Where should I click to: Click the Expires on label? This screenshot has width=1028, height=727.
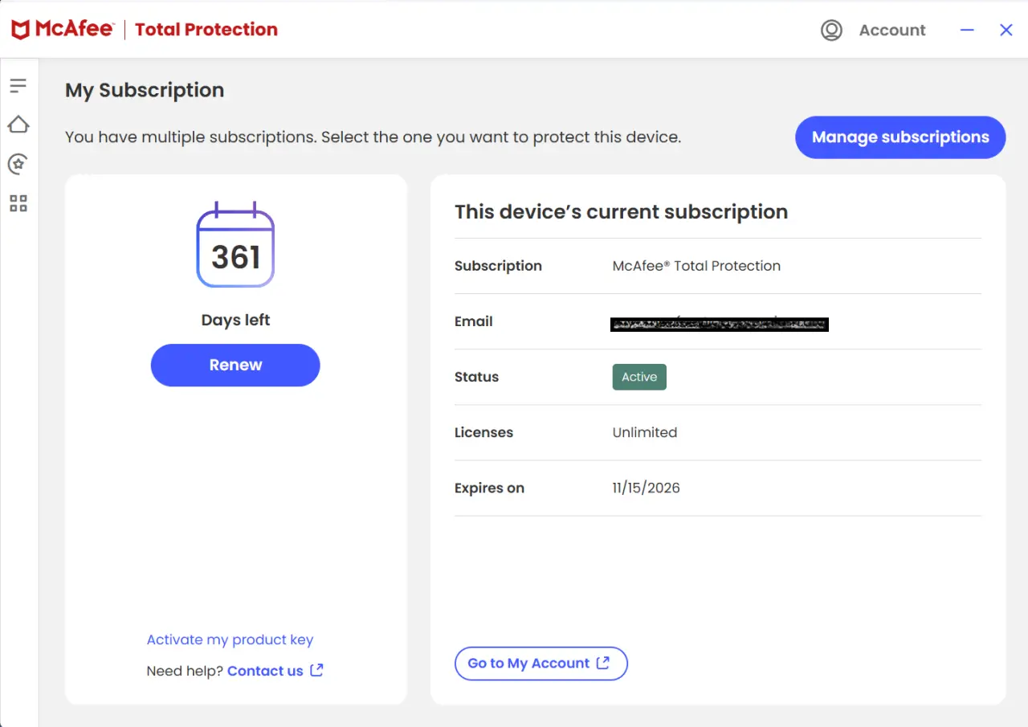click(x=489, y=488)
